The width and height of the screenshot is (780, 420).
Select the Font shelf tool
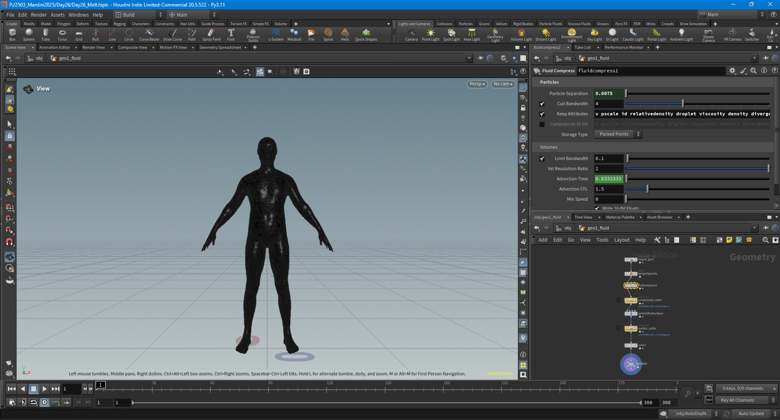231,35
